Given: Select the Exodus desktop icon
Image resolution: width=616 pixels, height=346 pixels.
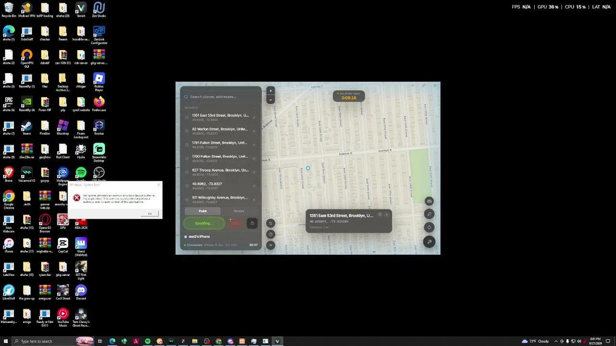Looking at the screenshot, I should 99,128.
